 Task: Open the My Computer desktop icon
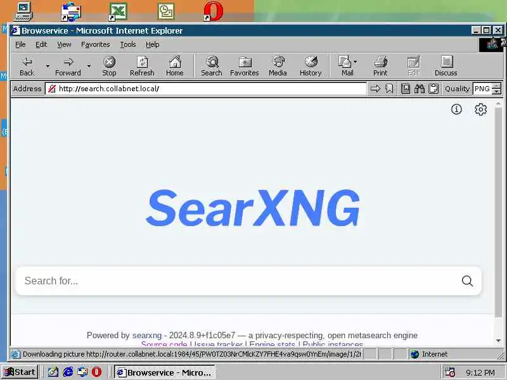pos(24,11)
